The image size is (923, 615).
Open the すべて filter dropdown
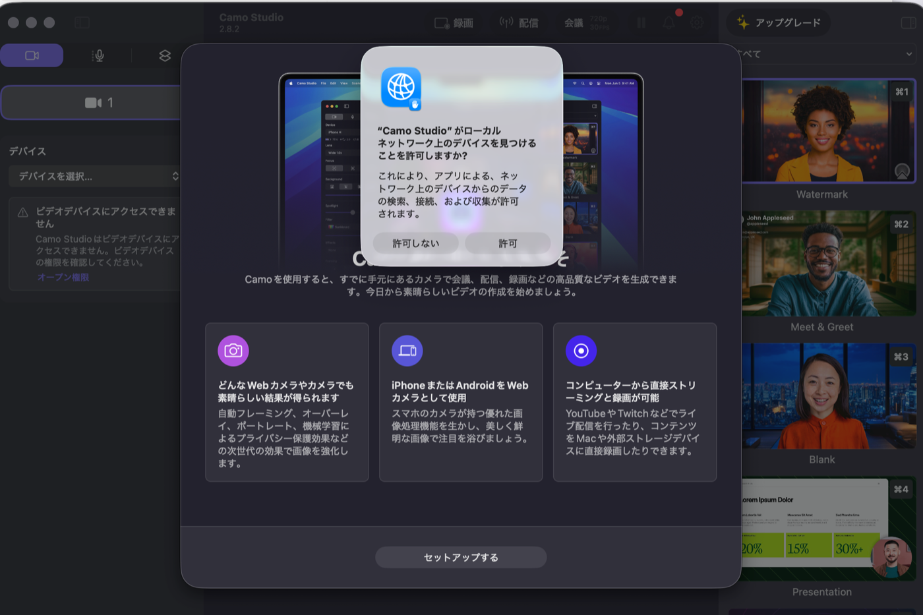coord(825,54)
